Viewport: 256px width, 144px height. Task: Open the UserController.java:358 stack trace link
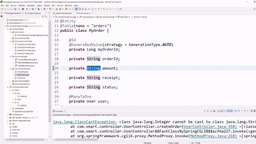tap(210, 126)
